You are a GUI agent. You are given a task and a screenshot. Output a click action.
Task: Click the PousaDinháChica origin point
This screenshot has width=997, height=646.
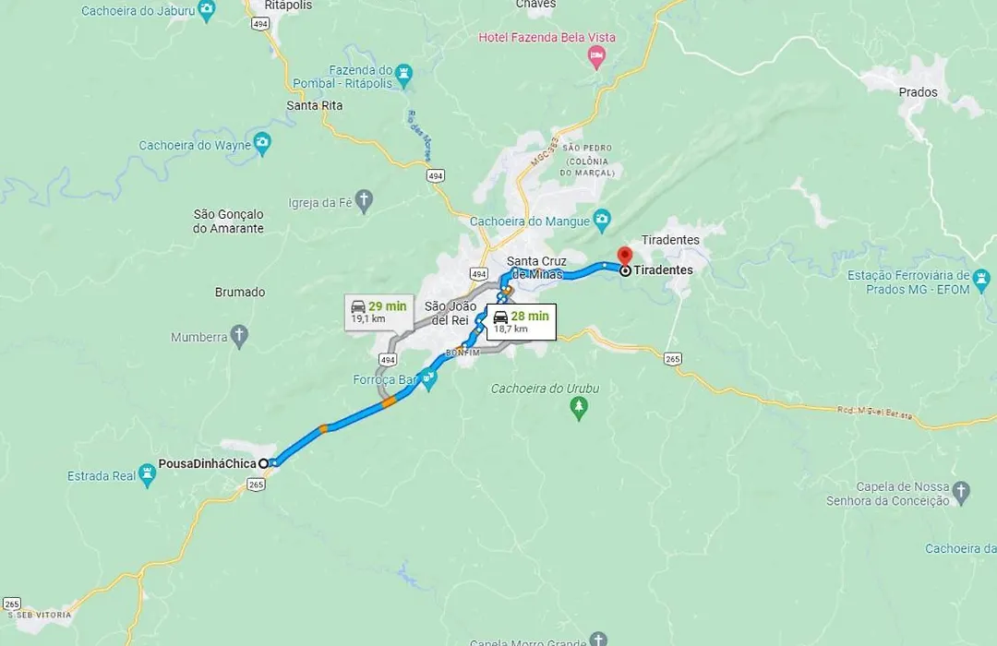[x=263, y=463]
